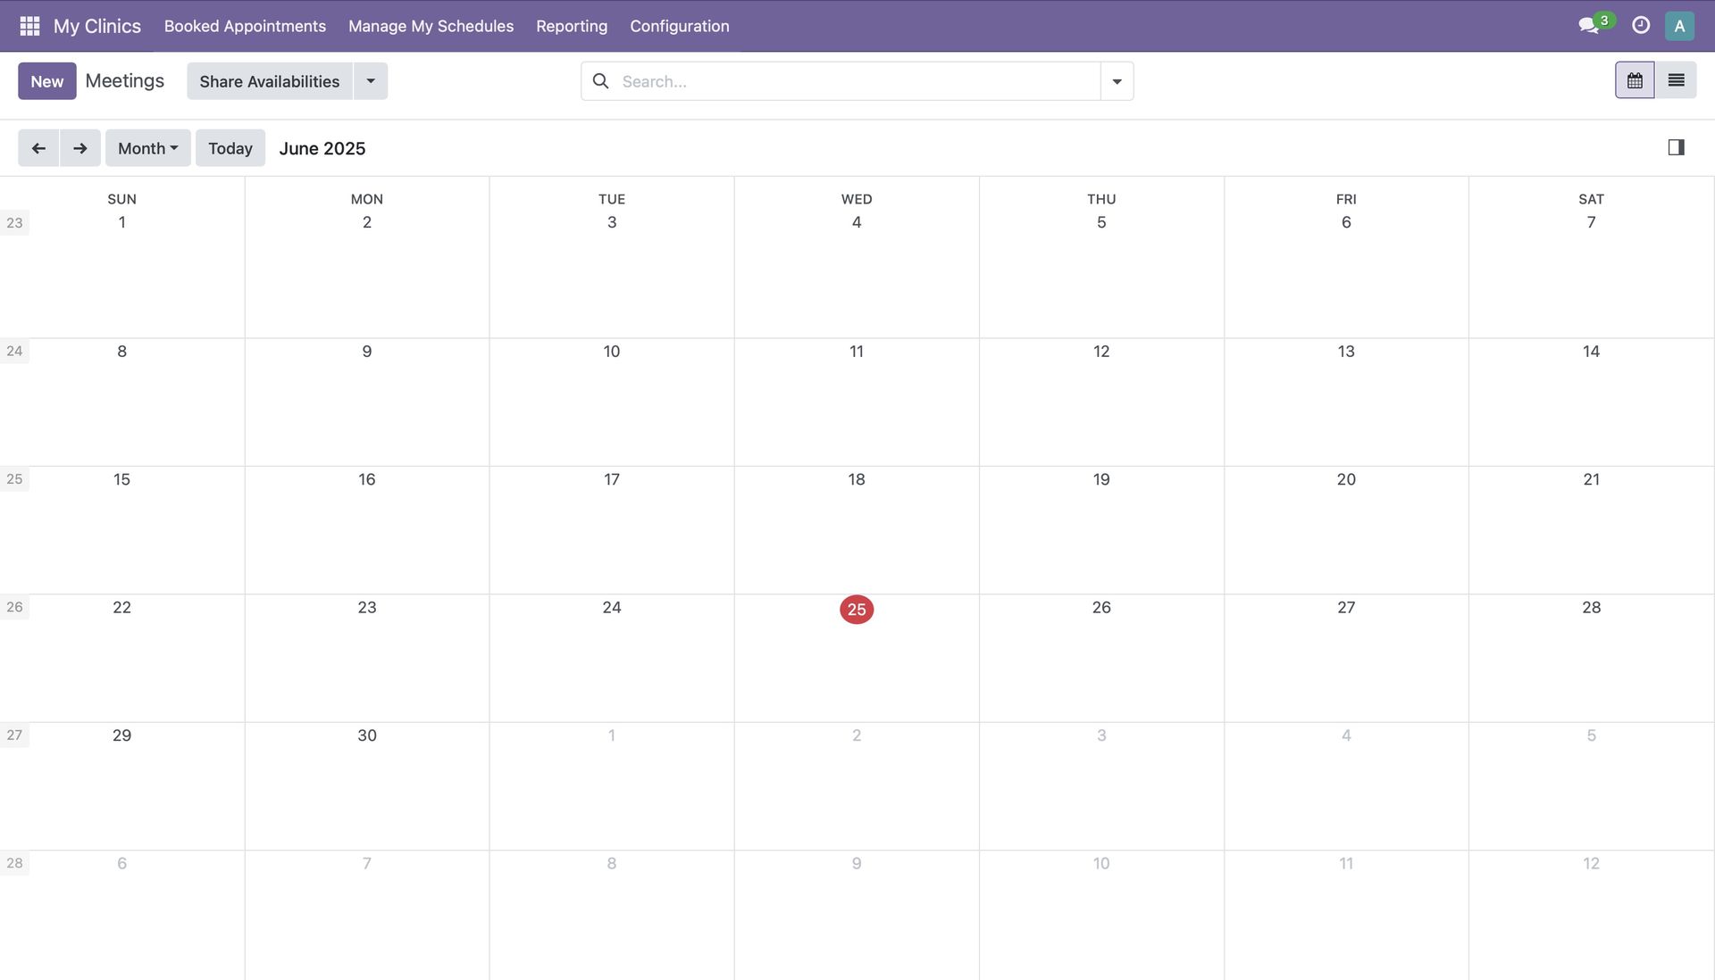1715x980 pixels.
Task: Click the Today button
Action: (x=230, y=148)
